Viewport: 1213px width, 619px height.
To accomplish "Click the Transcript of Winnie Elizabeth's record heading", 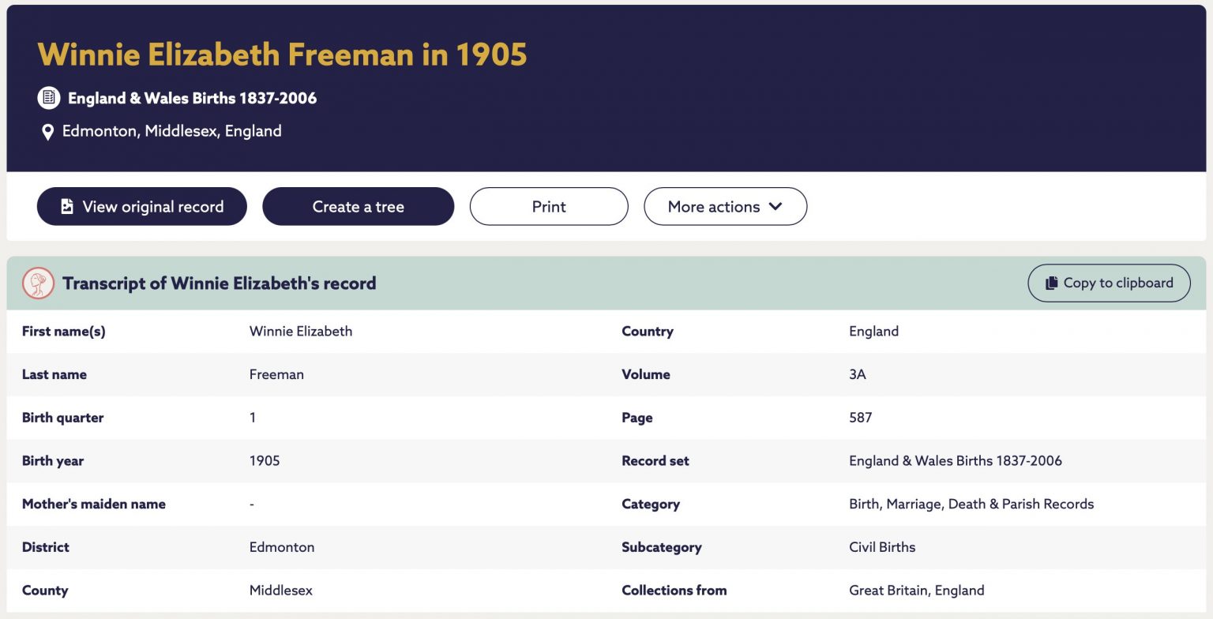I will point(219,283).
